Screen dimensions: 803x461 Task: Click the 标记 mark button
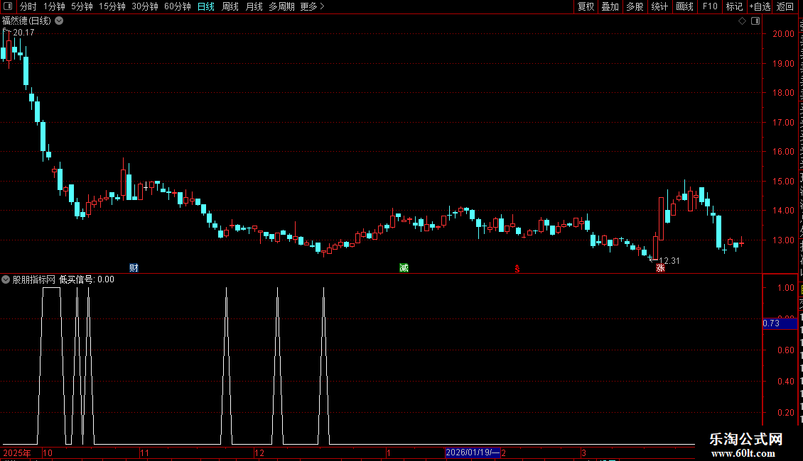(x=734, y=6)
